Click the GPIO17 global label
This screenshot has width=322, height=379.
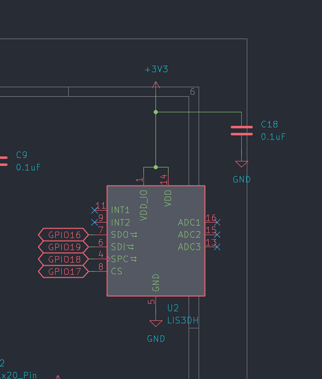[x=64, y=271]
